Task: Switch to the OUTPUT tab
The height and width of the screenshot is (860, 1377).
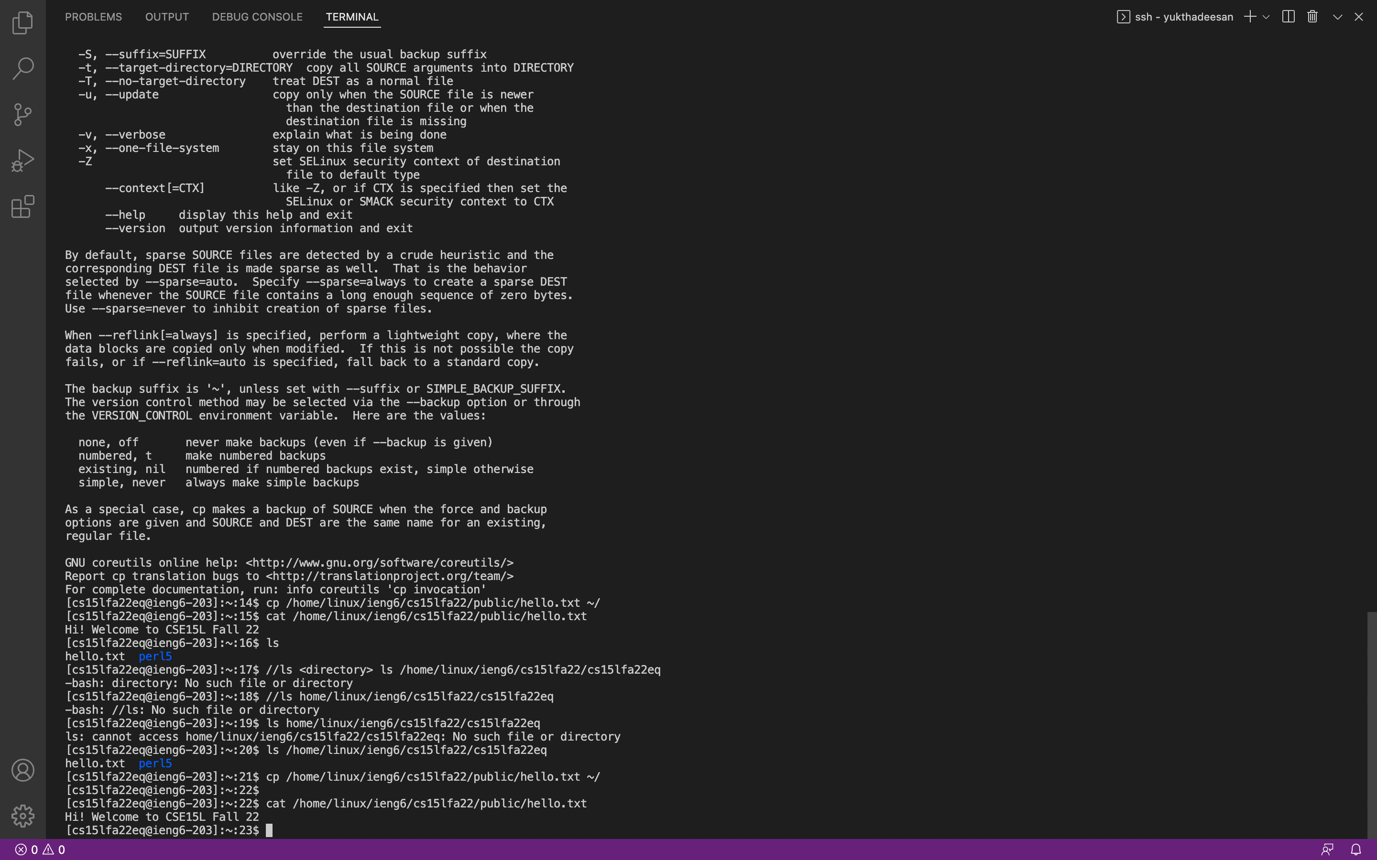Action: (167, 17)
